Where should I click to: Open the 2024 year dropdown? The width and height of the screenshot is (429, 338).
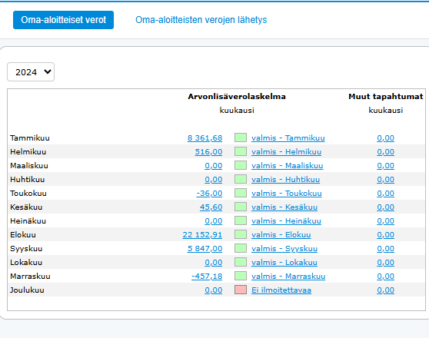coord(31,72)
